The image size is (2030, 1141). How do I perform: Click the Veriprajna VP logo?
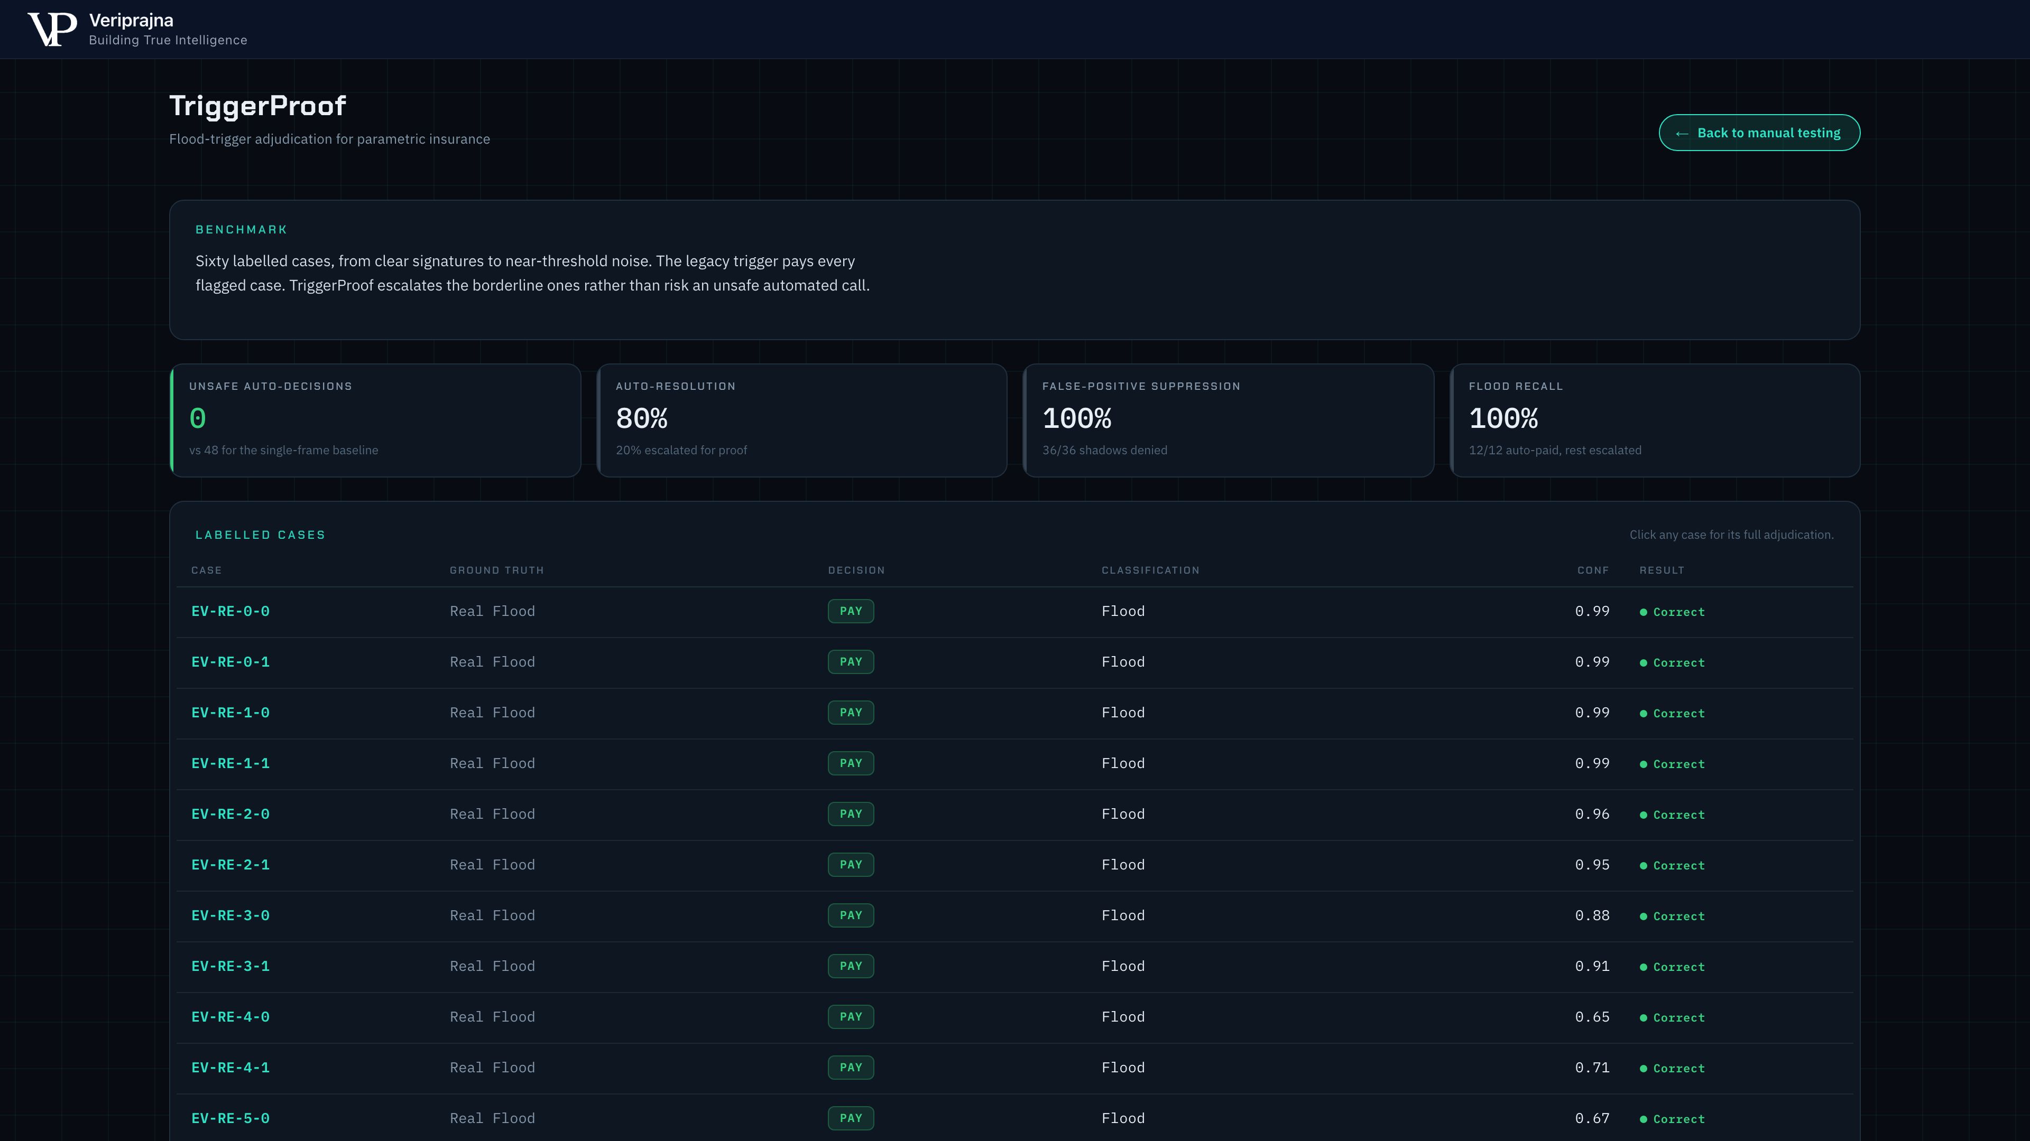(x=52, y=29)
